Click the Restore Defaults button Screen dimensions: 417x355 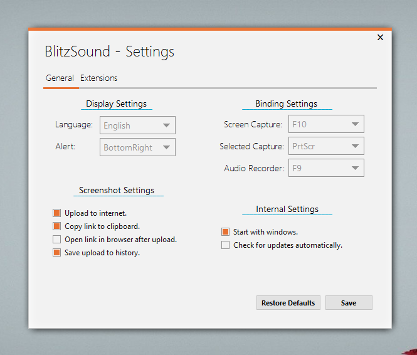(288, 302)
